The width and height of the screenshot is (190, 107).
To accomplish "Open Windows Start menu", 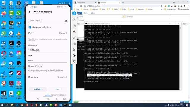I will click(x=2, y=105).
